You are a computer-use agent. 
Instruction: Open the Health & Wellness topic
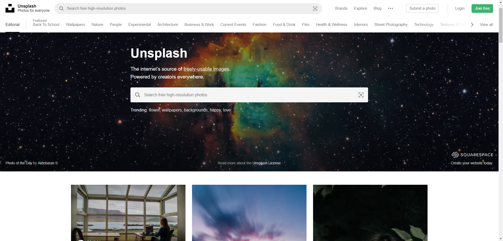[x=331, y=25]
